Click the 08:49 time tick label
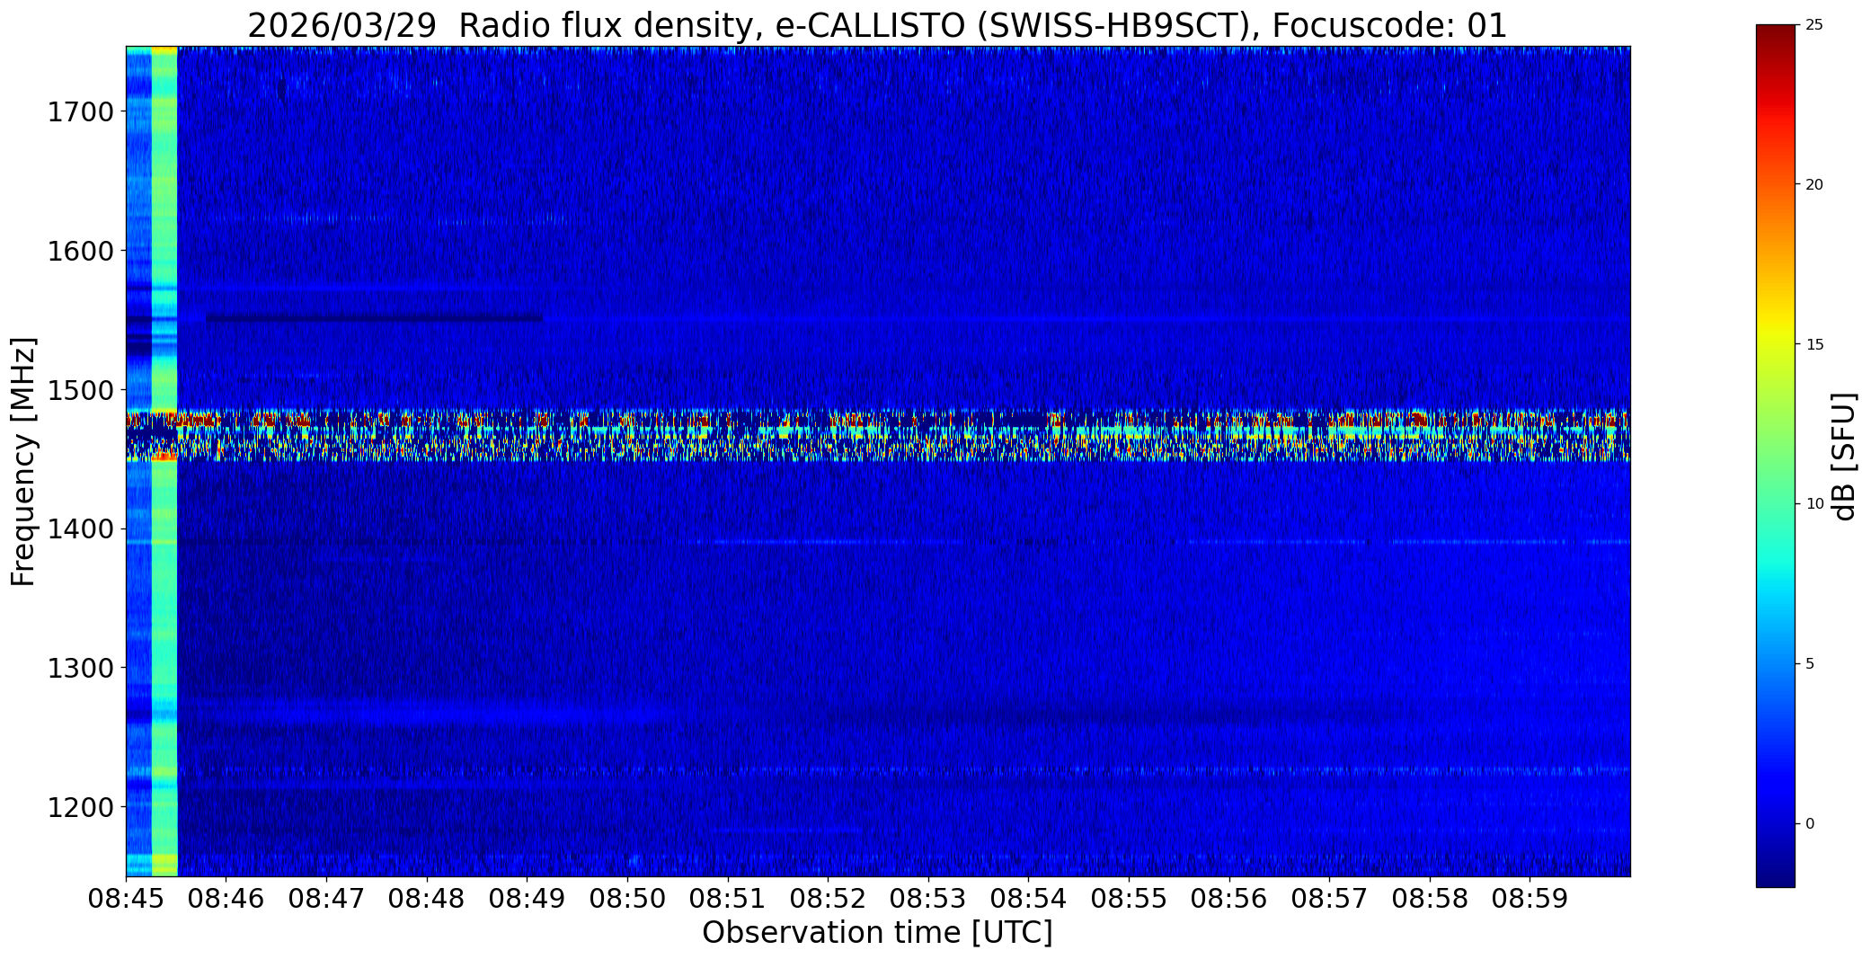The height and width of the screenshot is (959, 1871). [x=528, y=898]
